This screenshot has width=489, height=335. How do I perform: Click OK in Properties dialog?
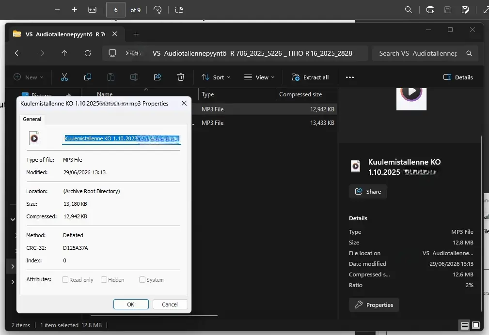tap(131, 305)
